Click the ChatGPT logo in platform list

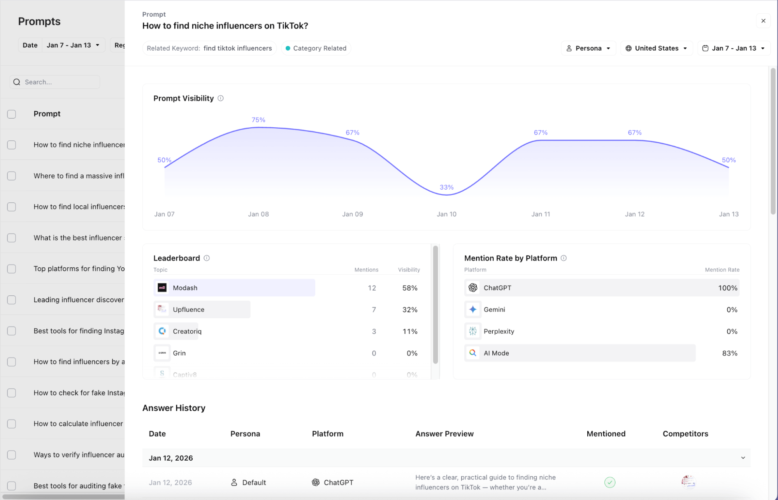473,288
